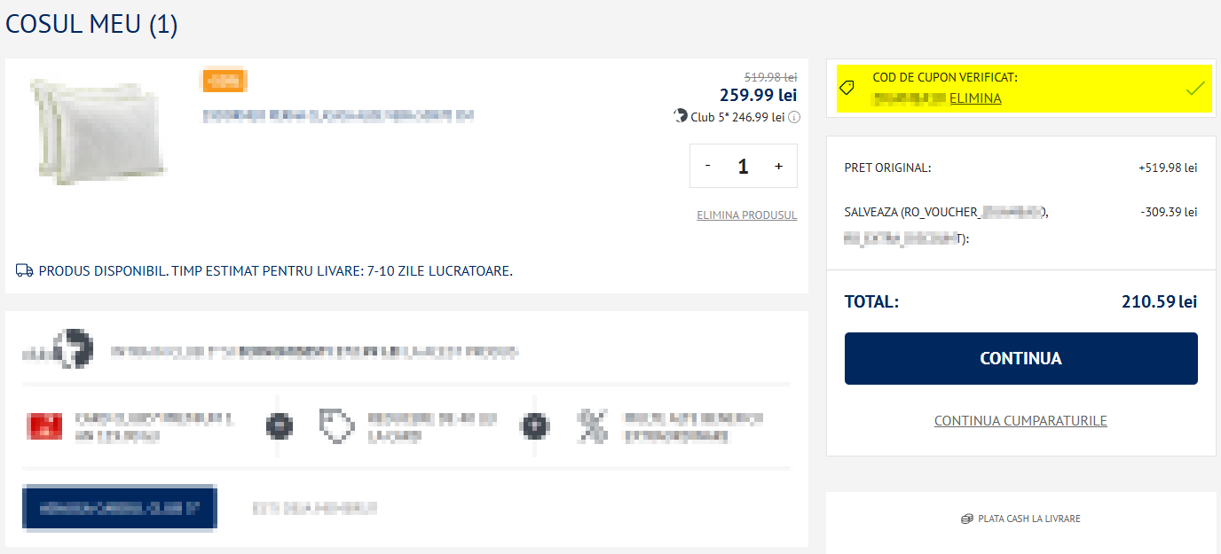Click CONTINUA CUMPARATURILE link
The height and width of the screenshot is (554, 1221).
point(1020,421)
